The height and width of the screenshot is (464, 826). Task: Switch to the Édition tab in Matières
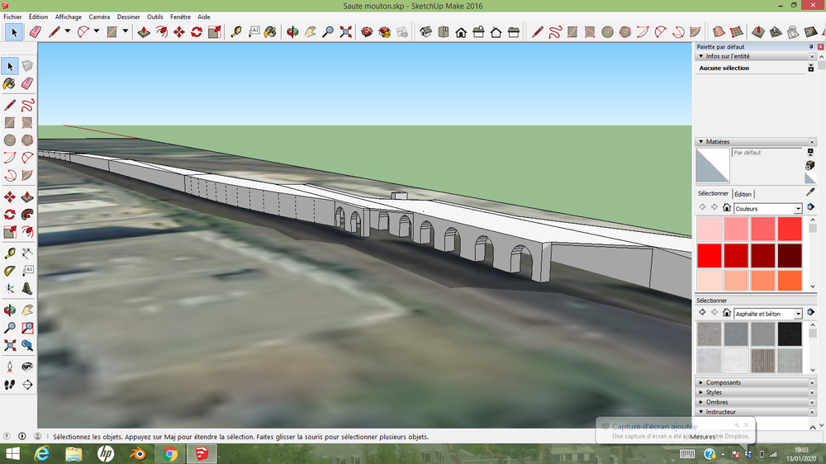743,194
